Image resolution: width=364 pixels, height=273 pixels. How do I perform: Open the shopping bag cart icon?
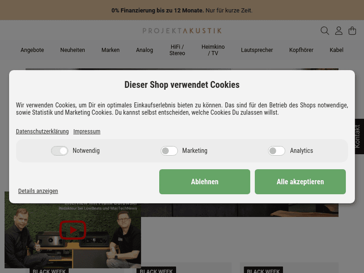pyautogui.click(x=352, y=31)
